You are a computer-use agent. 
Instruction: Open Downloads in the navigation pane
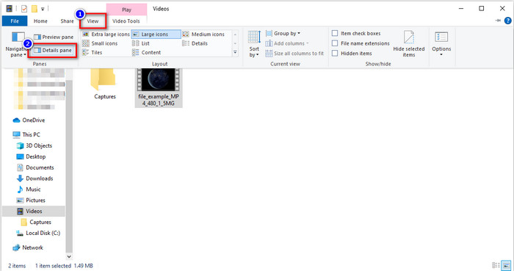pos(35,178)
